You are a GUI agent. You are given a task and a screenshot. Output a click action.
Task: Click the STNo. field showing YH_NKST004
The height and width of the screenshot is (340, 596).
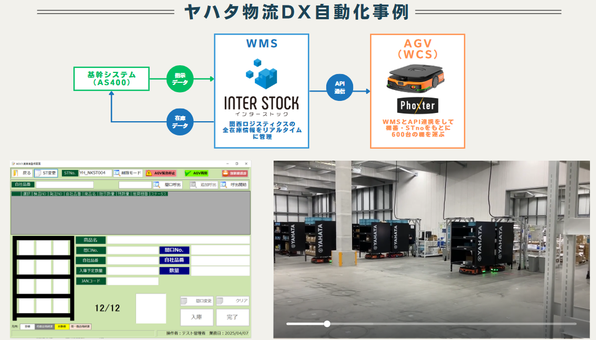pos(95,173)
